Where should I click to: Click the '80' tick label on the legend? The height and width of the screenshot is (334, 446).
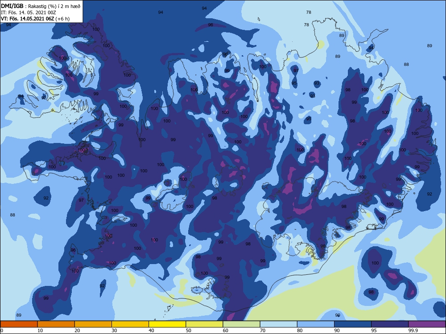coord(300,330)
